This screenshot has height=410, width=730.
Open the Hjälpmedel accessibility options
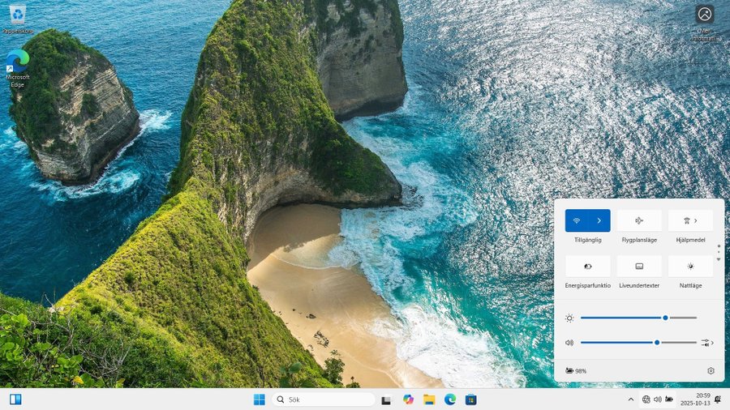tap(690, 220)
